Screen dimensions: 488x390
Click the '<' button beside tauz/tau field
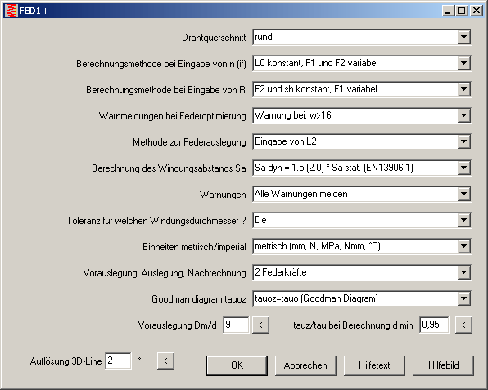click(463, 325)
